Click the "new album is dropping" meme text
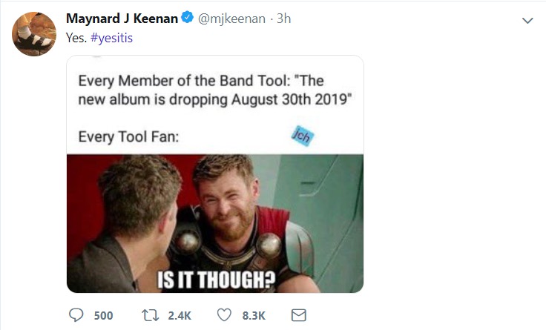The image size is (546, 330). (153, 99)
